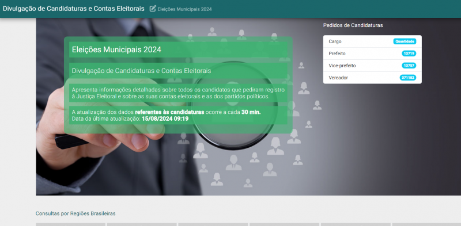Click the Cargo column header

coord(335,41)
